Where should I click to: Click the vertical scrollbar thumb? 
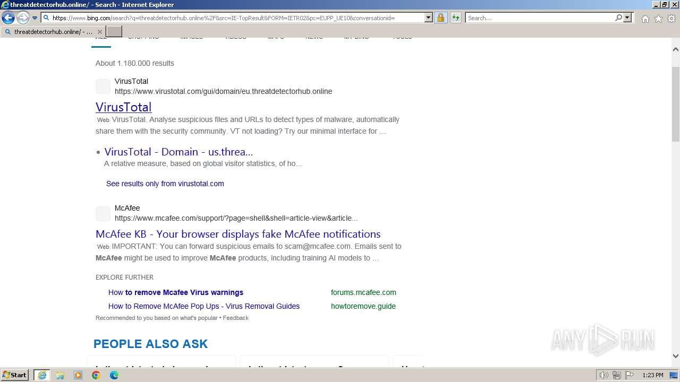pos(675,104)
